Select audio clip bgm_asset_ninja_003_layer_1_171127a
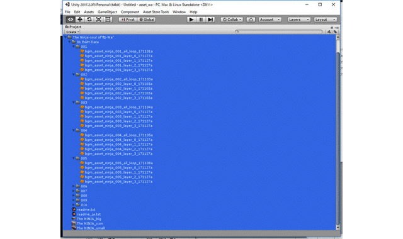403x239 pixels. (x=118, y=116)
